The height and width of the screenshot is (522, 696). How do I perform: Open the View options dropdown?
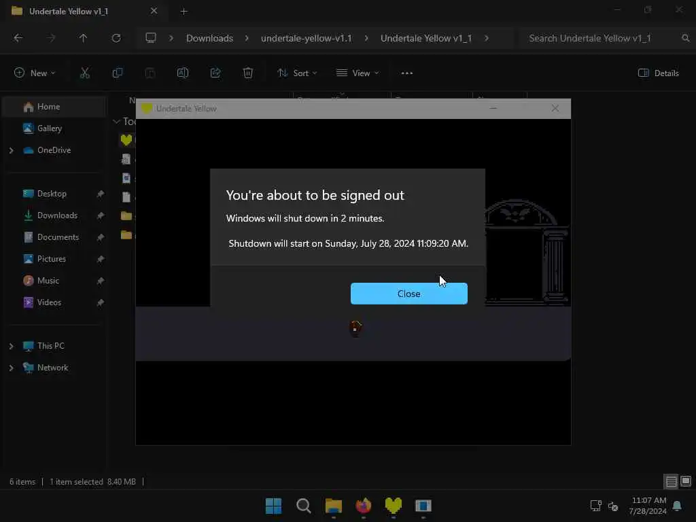tap(358, 73)
